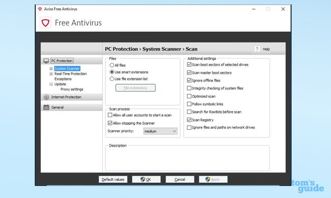Minimize the Avira Free Antivirus window
The height and width of the screenshot is (198, 331).
[254, 9]
